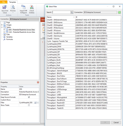Collapse the Tables tree node
Image resolution: width=123 pixels, height=126 pixels.
point(2,27)
